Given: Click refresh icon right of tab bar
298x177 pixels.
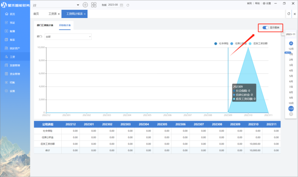Looking at the screenshot, I should point(288,14).
